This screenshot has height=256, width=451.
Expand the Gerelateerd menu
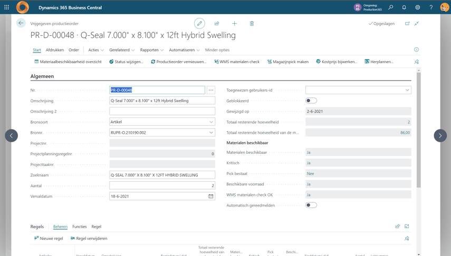point(122,50)
